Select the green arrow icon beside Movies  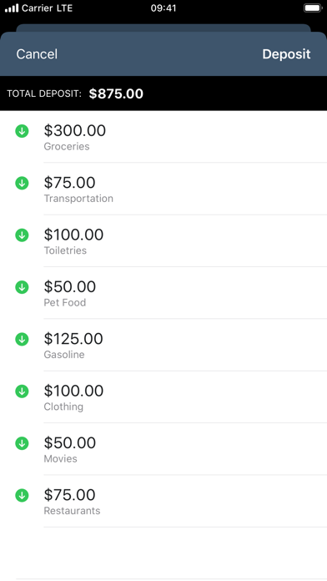coord(22,443)
